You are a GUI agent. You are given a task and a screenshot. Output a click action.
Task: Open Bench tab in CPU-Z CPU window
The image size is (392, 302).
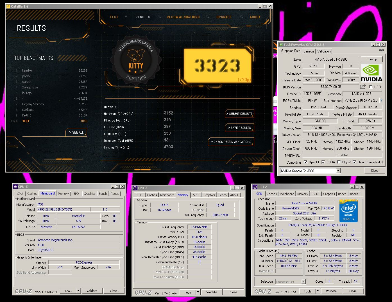tap(342, 194)
